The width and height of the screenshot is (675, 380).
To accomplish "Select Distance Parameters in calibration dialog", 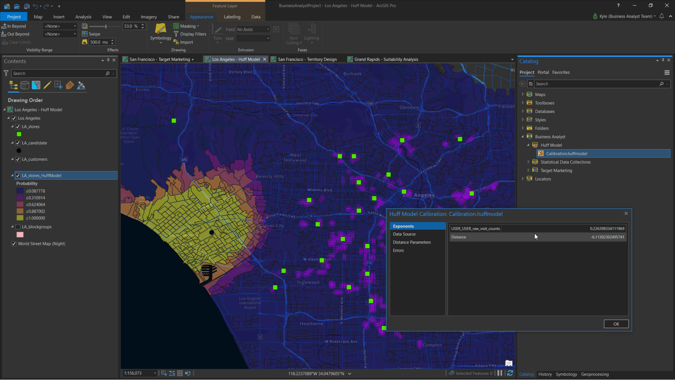I will tap(412, 242).
